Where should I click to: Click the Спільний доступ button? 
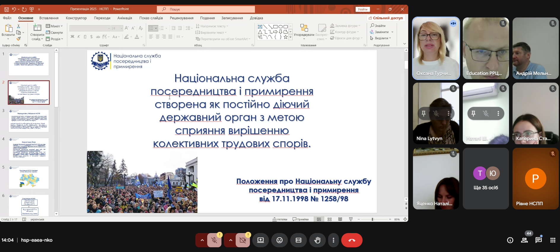[385, 18]
